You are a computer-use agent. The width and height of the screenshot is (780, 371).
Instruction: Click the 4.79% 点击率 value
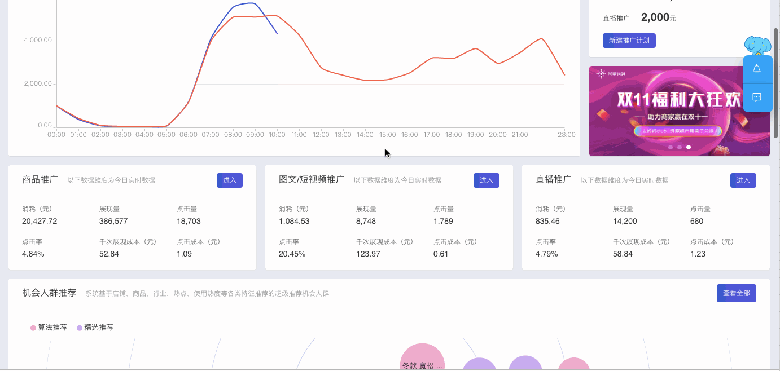coord(547,254)
